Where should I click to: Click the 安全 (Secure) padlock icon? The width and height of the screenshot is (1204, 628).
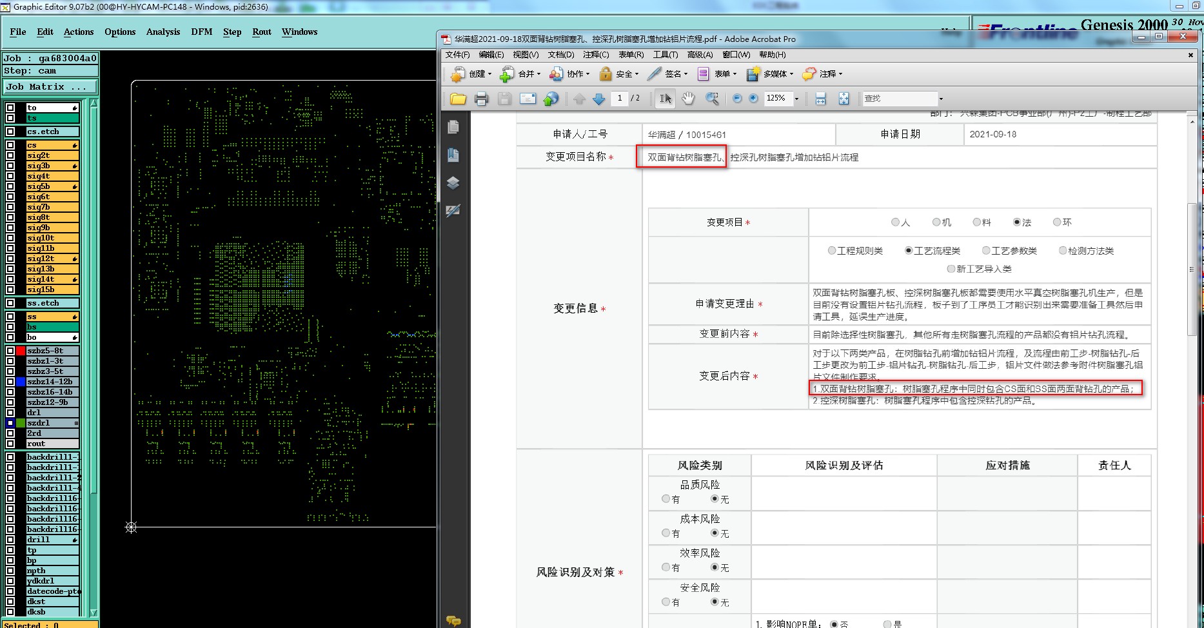[x=605, y=74]
